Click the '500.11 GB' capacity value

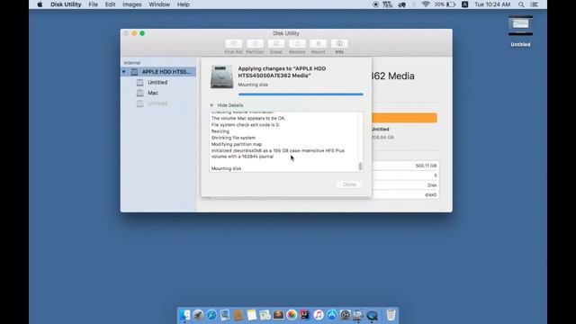(x=426, y=166)
